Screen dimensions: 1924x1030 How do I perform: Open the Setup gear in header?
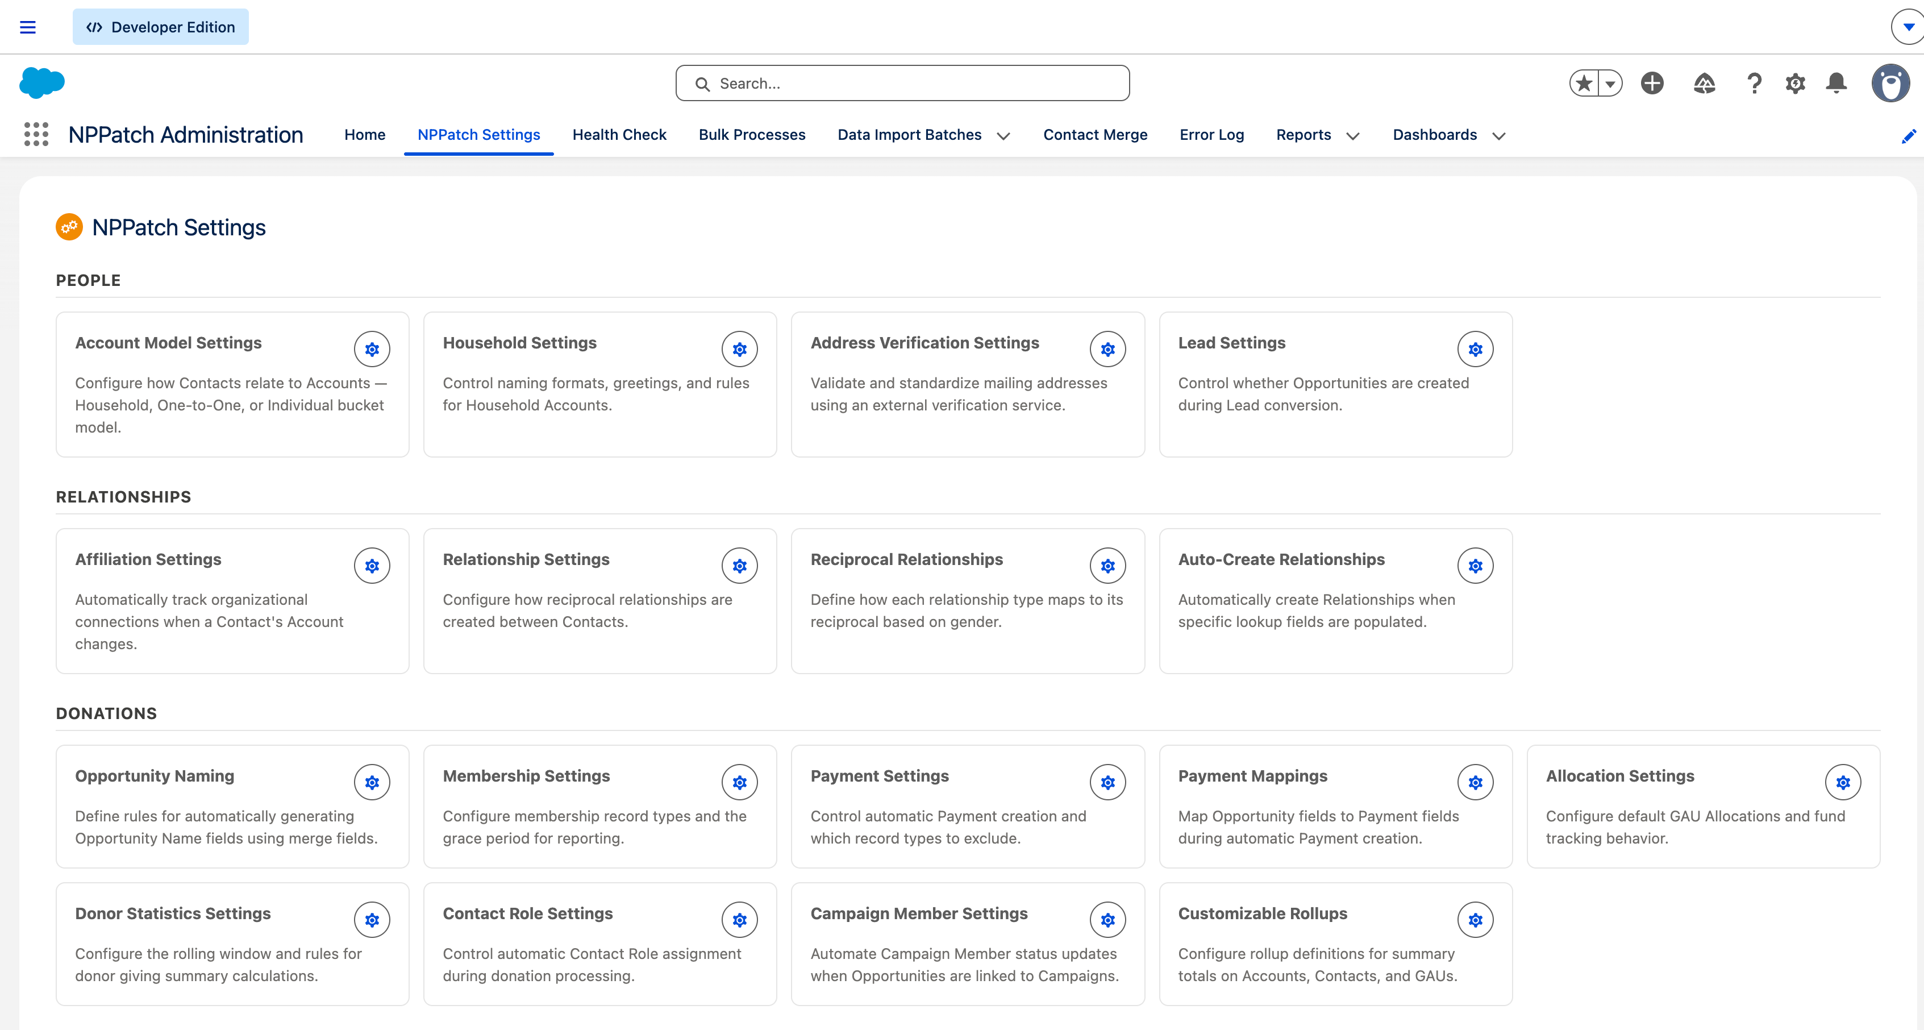pos(1796,83)
